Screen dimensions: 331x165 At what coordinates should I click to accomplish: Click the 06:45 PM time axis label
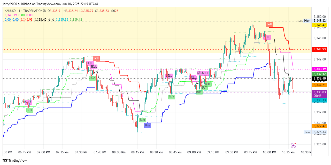24,153
